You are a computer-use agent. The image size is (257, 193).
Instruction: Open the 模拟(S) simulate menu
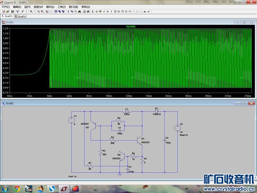50,7
